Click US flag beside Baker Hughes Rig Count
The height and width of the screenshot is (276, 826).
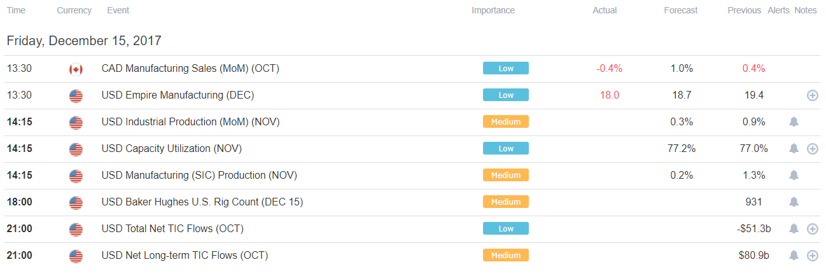coord(76,203)
